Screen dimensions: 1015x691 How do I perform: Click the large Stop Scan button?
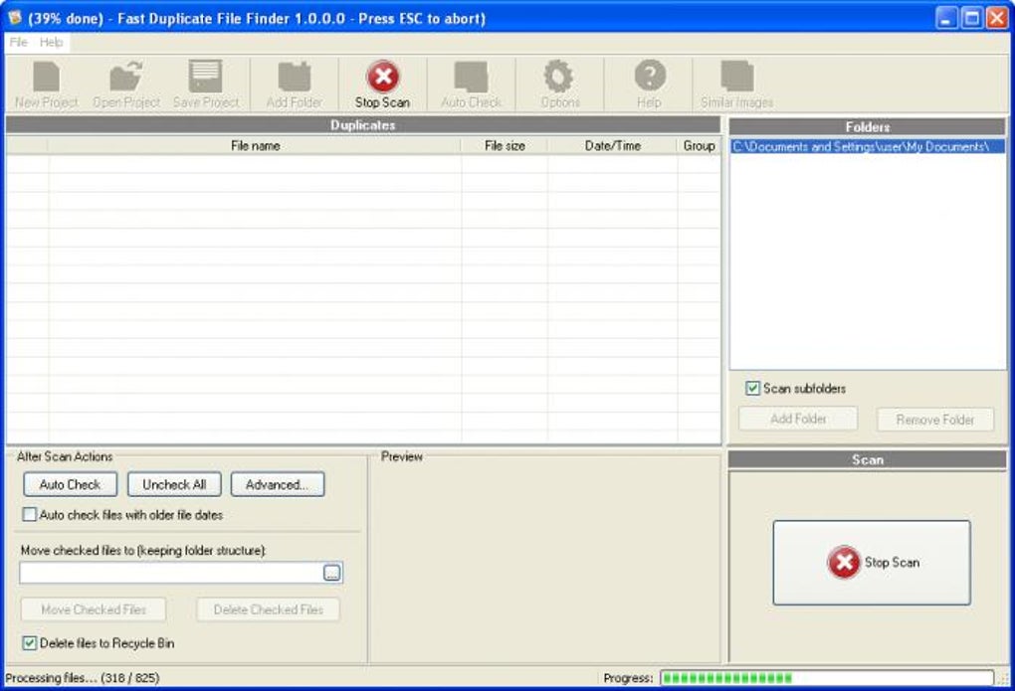pos(872,563)
